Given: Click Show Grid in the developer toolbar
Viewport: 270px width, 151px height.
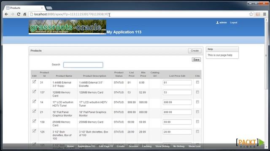Looking at the screenshot, I should point(194,146).
